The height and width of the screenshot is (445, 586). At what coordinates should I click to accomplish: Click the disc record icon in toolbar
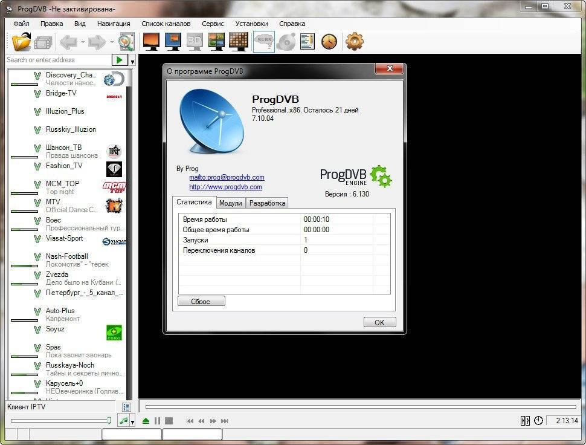pos(286,42)
